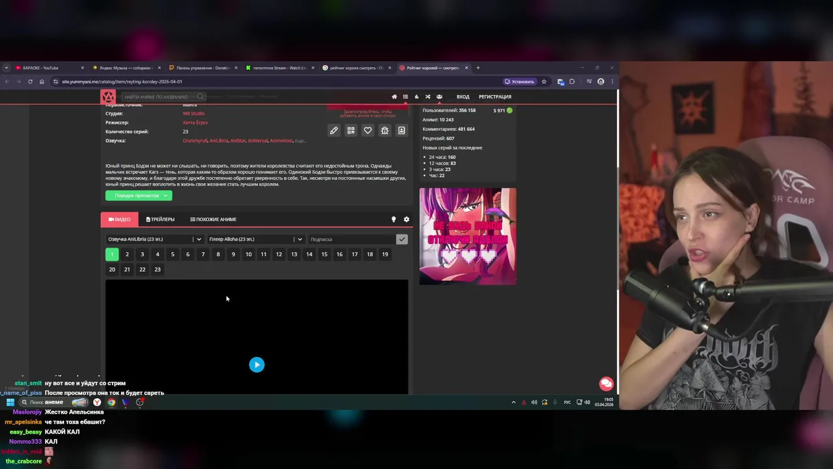The image size is (833, 469).
Task: Select episode 23
Action: point(157,270)
